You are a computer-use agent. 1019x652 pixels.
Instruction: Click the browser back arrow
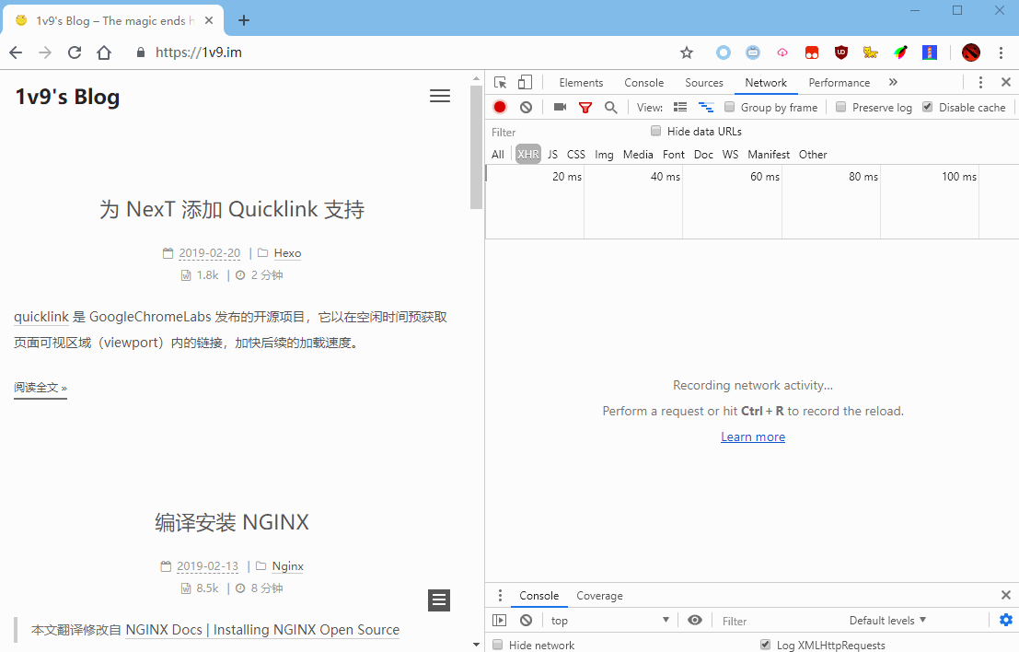point(16,52)
